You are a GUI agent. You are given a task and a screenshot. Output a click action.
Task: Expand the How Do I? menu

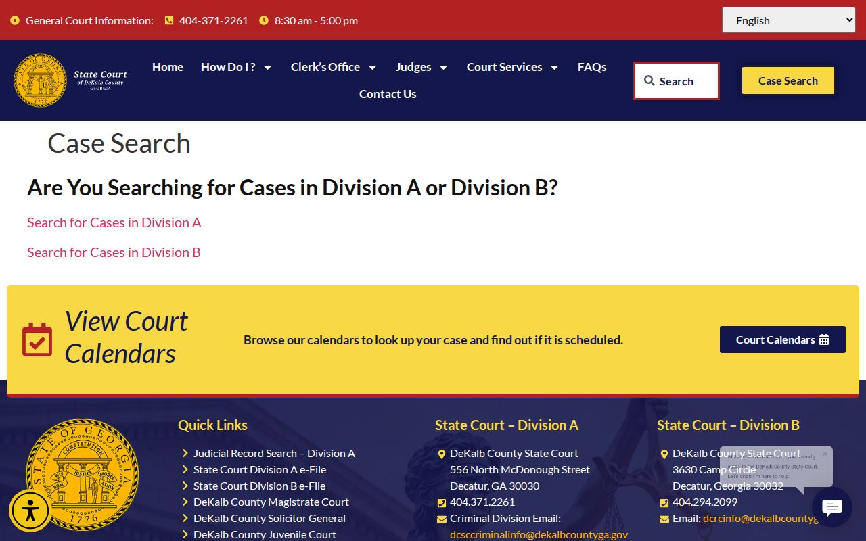(x=236, y=67)
